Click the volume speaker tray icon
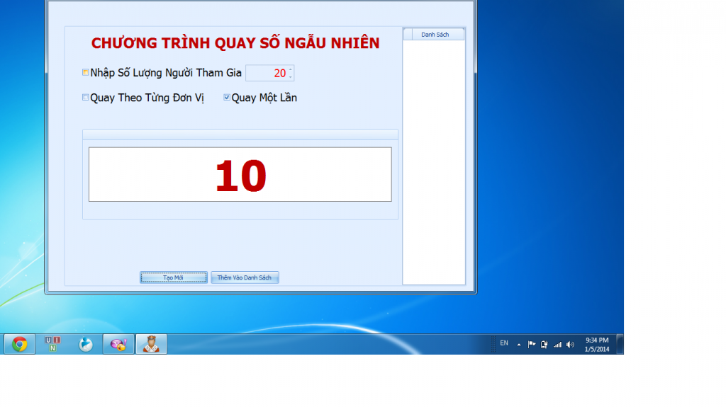The width and height of the screenshot is (726, 407). click(x=571, y=345)
